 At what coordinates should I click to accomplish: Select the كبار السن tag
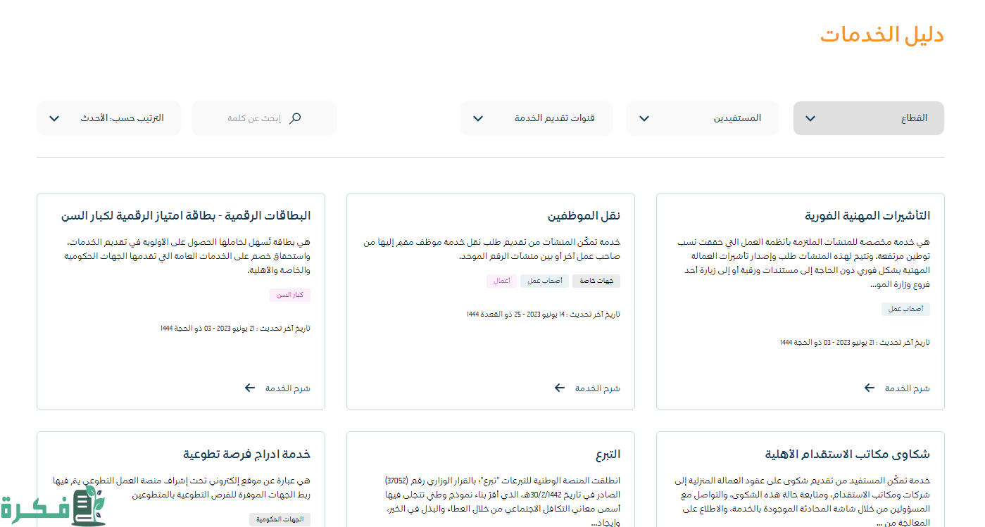290,295
